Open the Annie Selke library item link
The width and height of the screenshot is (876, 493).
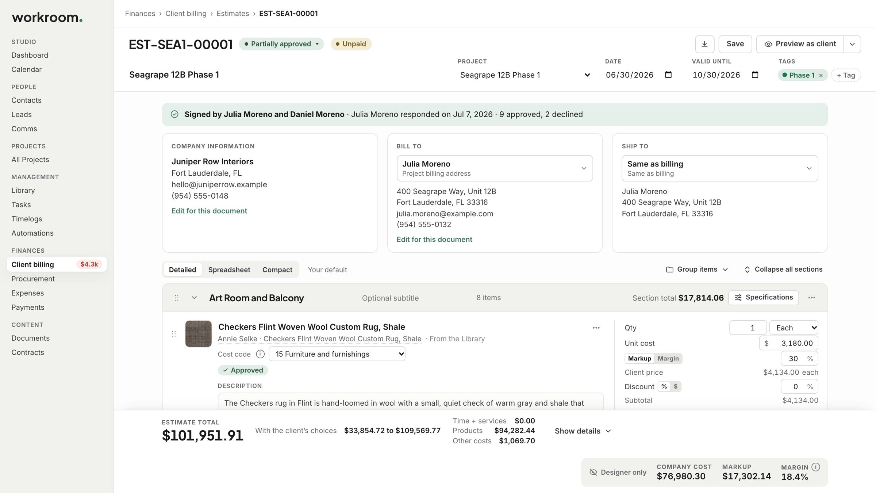[319, 339]
